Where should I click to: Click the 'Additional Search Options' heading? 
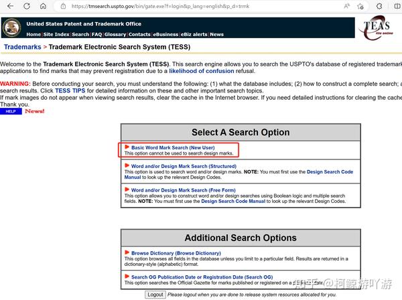click(x=241, y=238)
